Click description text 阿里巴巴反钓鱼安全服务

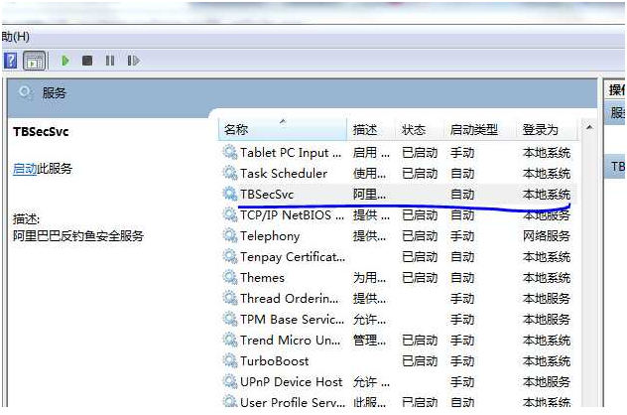click(x=78, y=236)
